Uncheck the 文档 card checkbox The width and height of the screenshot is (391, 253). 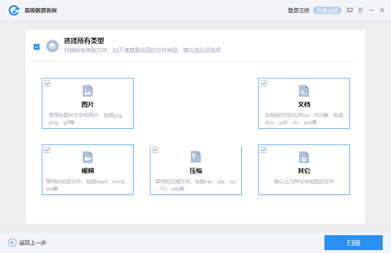[263, 83]
